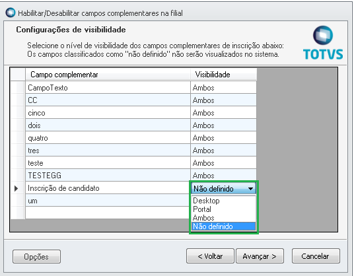Click the Opções button
The image size is (354, 276).
(36, 256)
